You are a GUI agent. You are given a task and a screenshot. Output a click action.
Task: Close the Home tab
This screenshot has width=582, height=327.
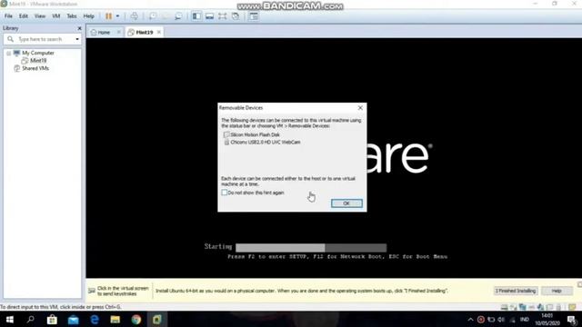pos(119,33)
